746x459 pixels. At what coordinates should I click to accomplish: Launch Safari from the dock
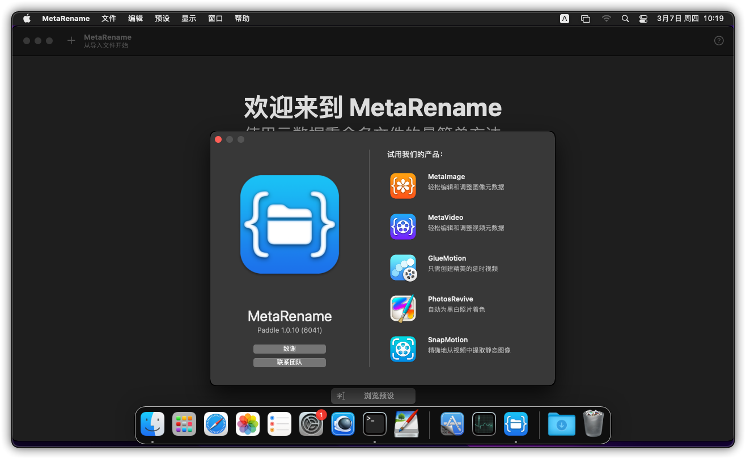tap(216, 424)
